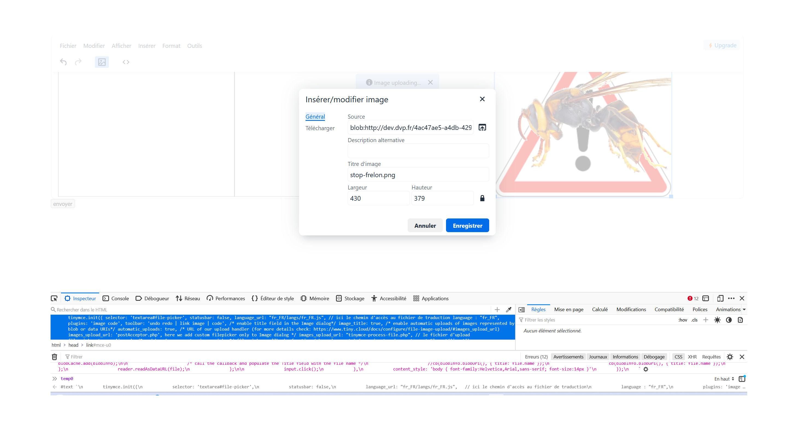Expand the hidden inspector tabs dropdown

click(744, 310)
